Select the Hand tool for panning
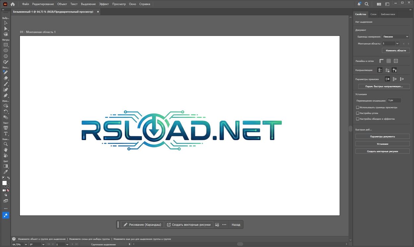 coord(5,150)
